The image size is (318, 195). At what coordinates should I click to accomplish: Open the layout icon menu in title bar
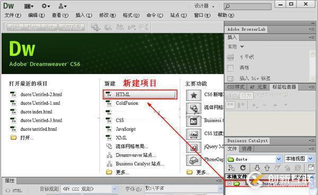[29, 6]
